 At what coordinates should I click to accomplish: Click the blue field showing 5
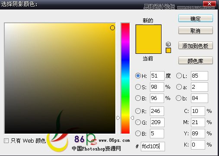157,134
